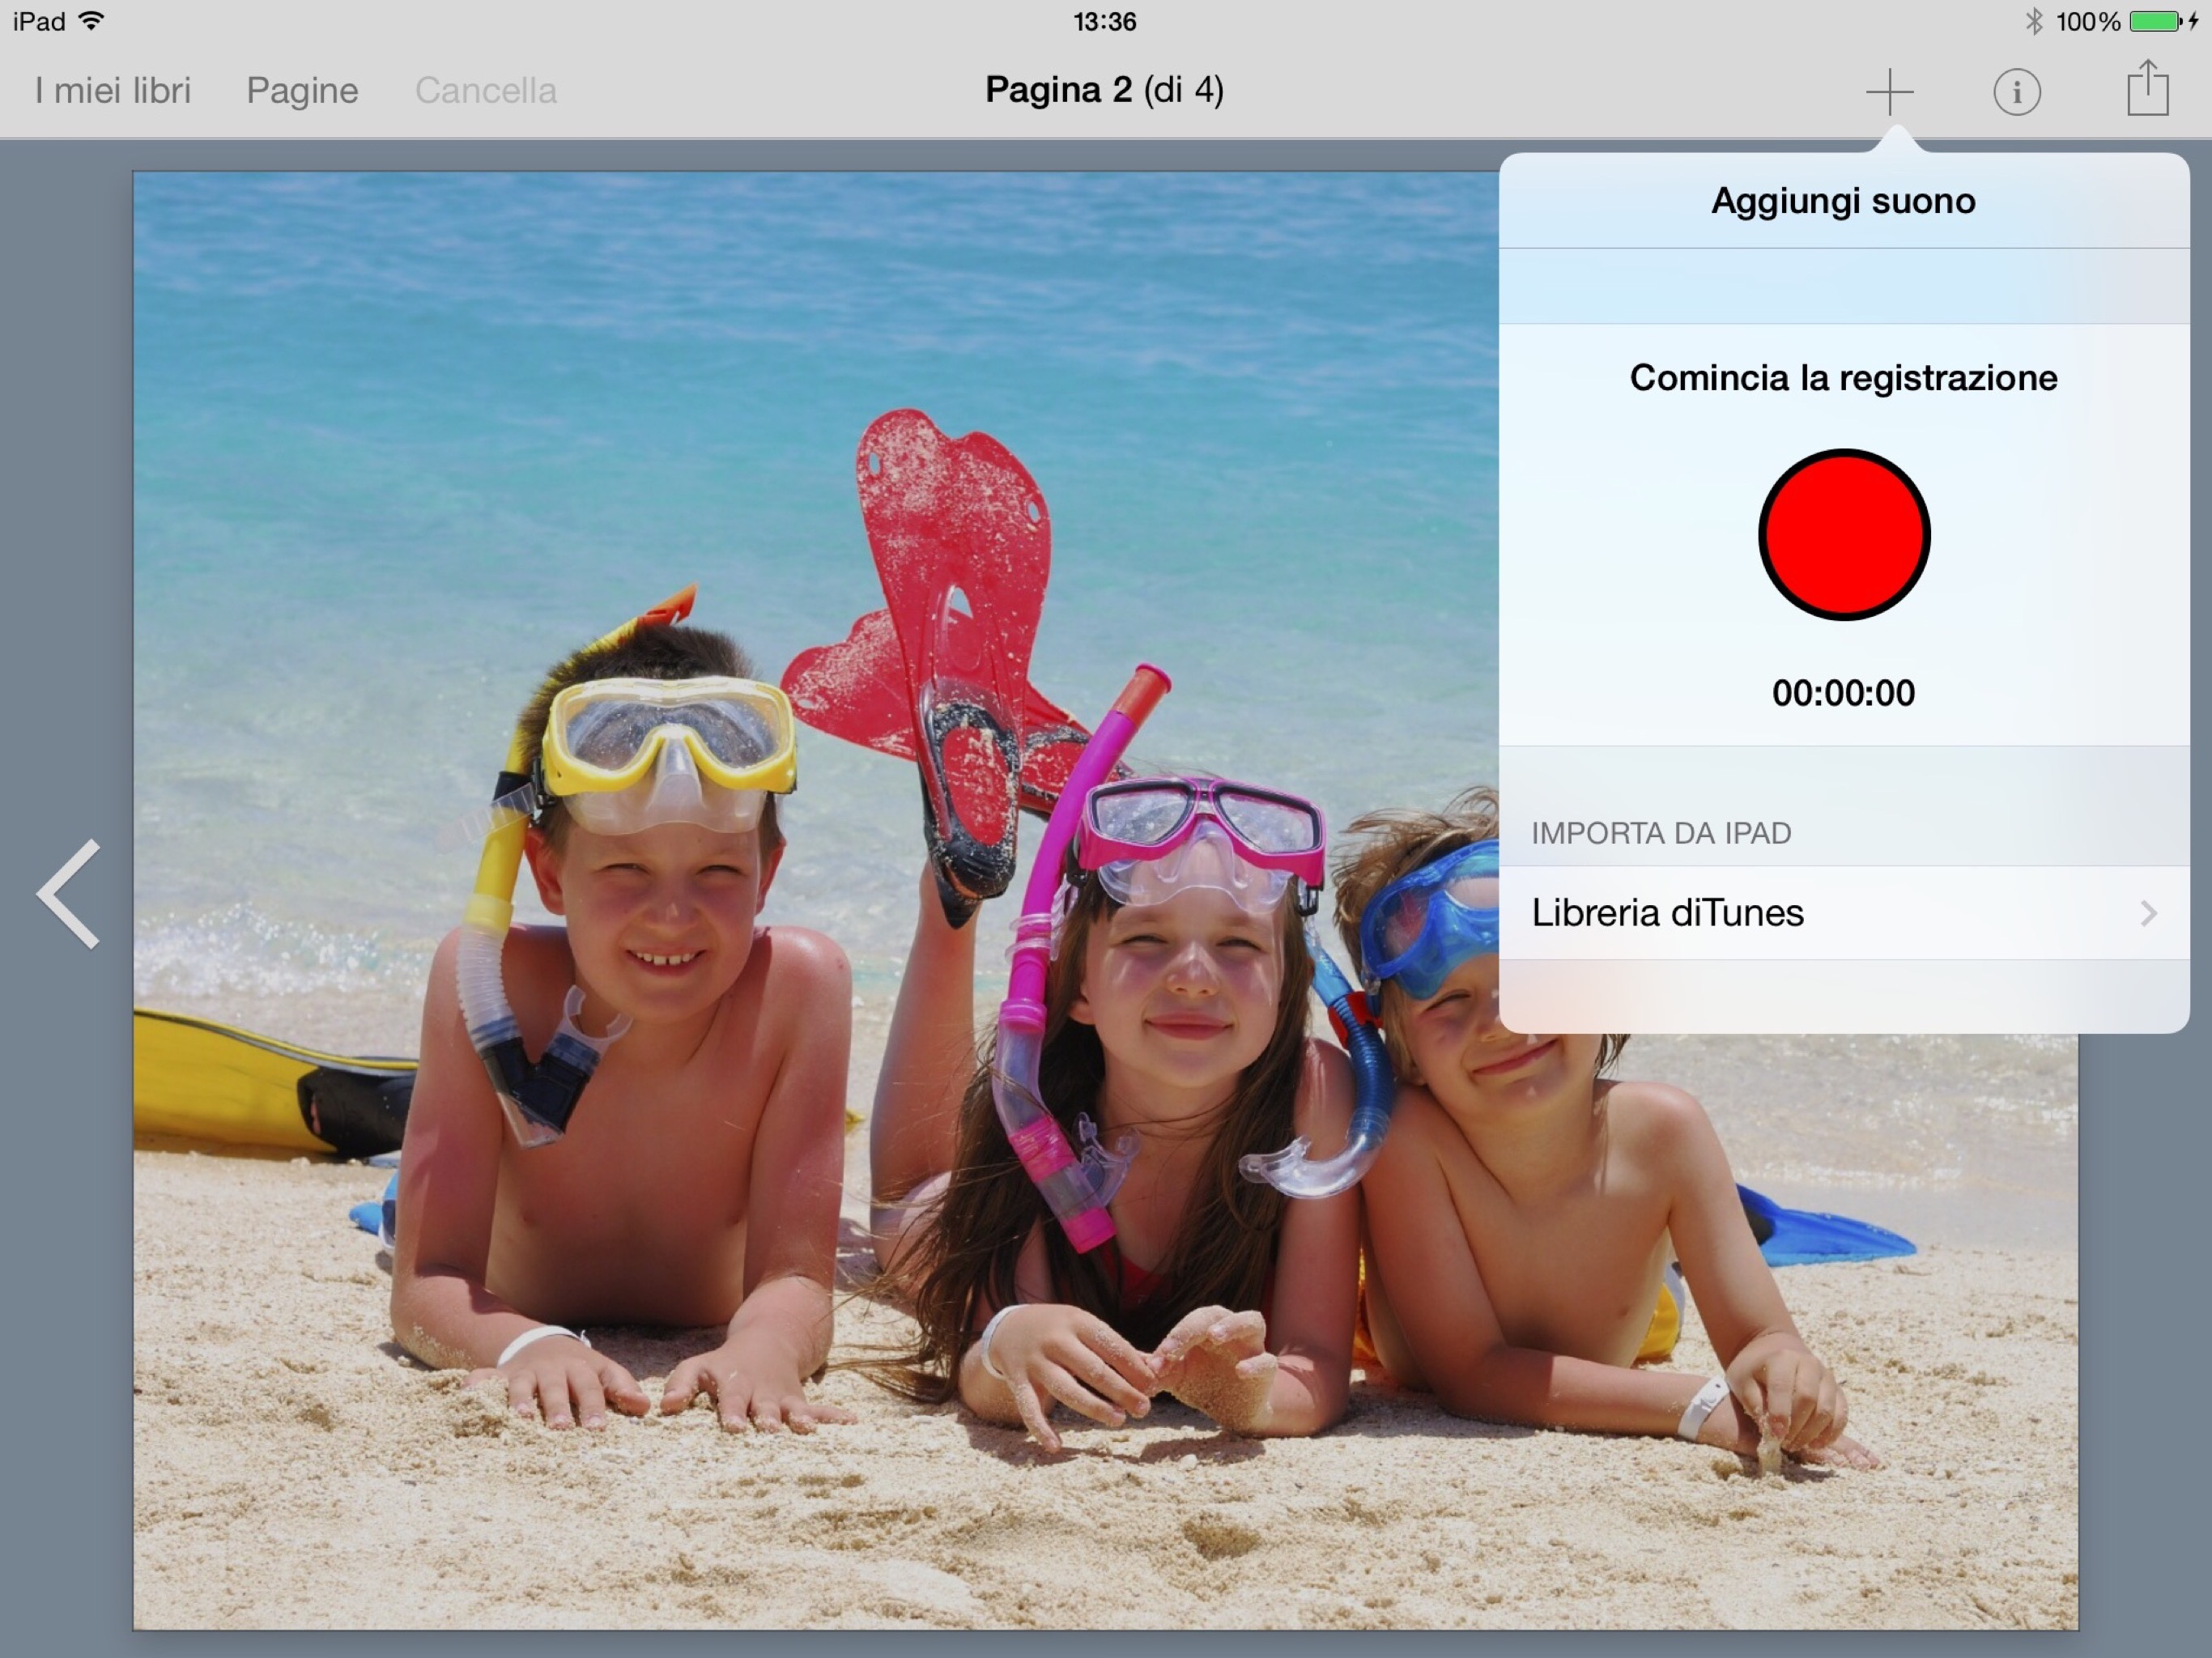This screenshot has height=1658, width=2212.
Task: Open the Pagine overview
Action: point(302,91)
